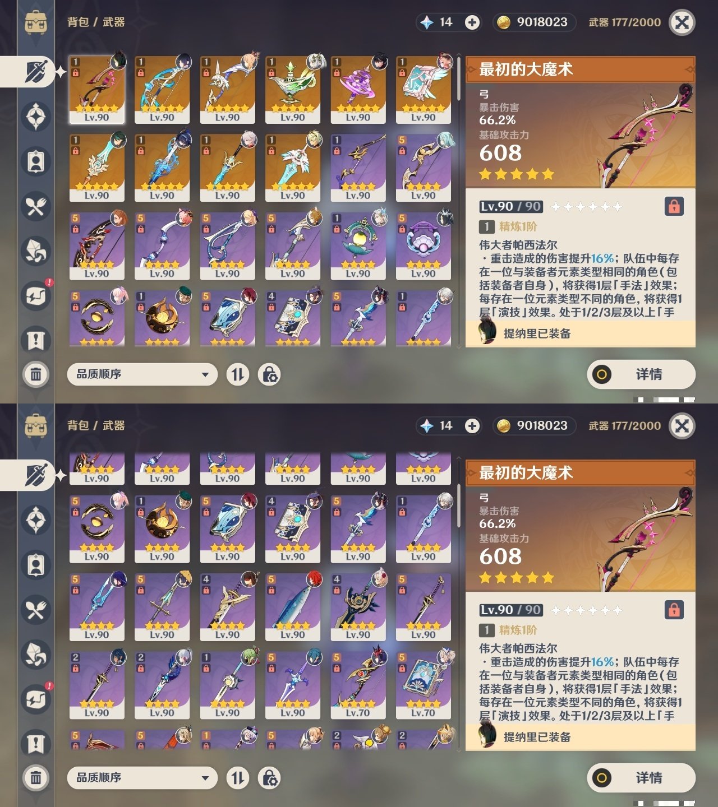Expand the 品质顺序 sort dropdown in the lower screen
Image resolution: width=718 pixels, height=807 pixels.
pyautogui.click(x=142, y=778)
